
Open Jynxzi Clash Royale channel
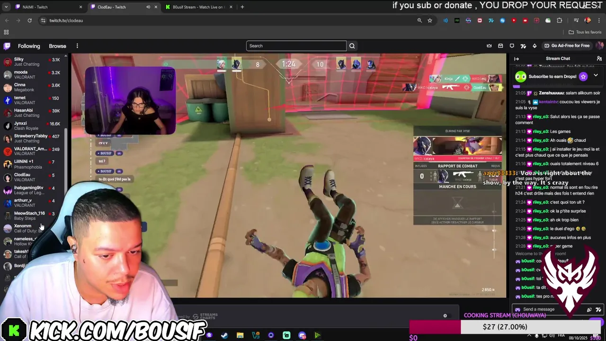32,126
